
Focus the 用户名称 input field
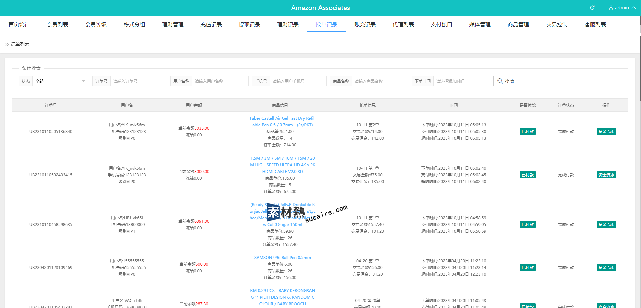220,81
